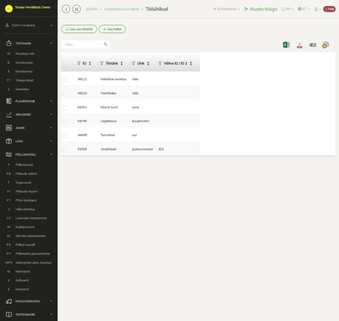Screen dimensions: 339x321
Task: Expand the PLANEERIMINE sidebar section
Action: pyautogui.click(x=29, y=101)
